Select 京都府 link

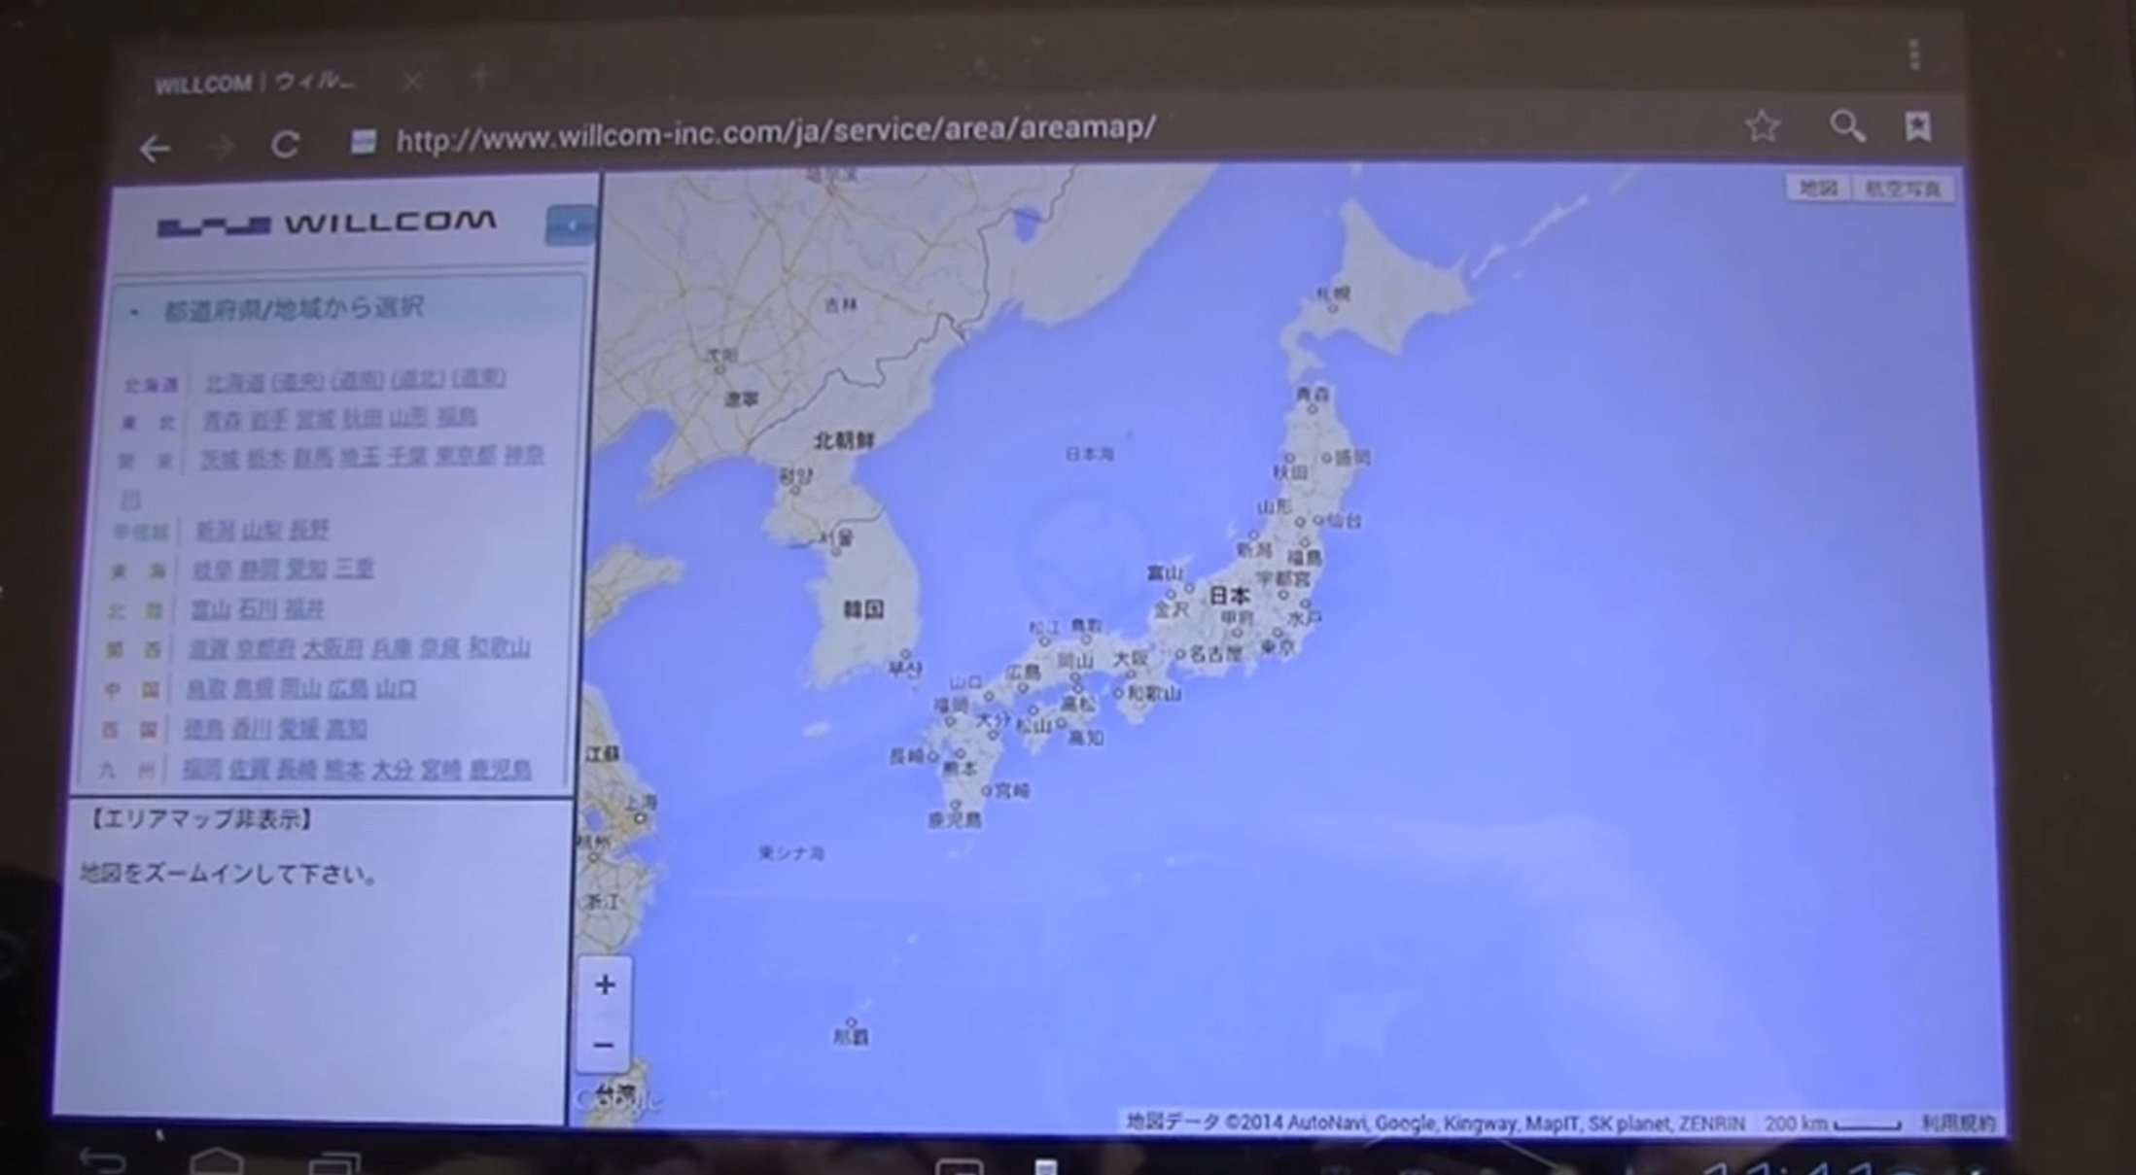click(x=266, y=649)
